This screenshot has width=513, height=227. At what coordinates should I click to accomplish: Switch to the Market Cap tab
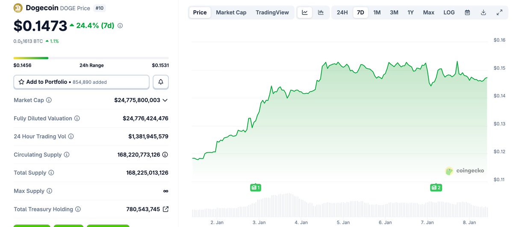[231, 12]
